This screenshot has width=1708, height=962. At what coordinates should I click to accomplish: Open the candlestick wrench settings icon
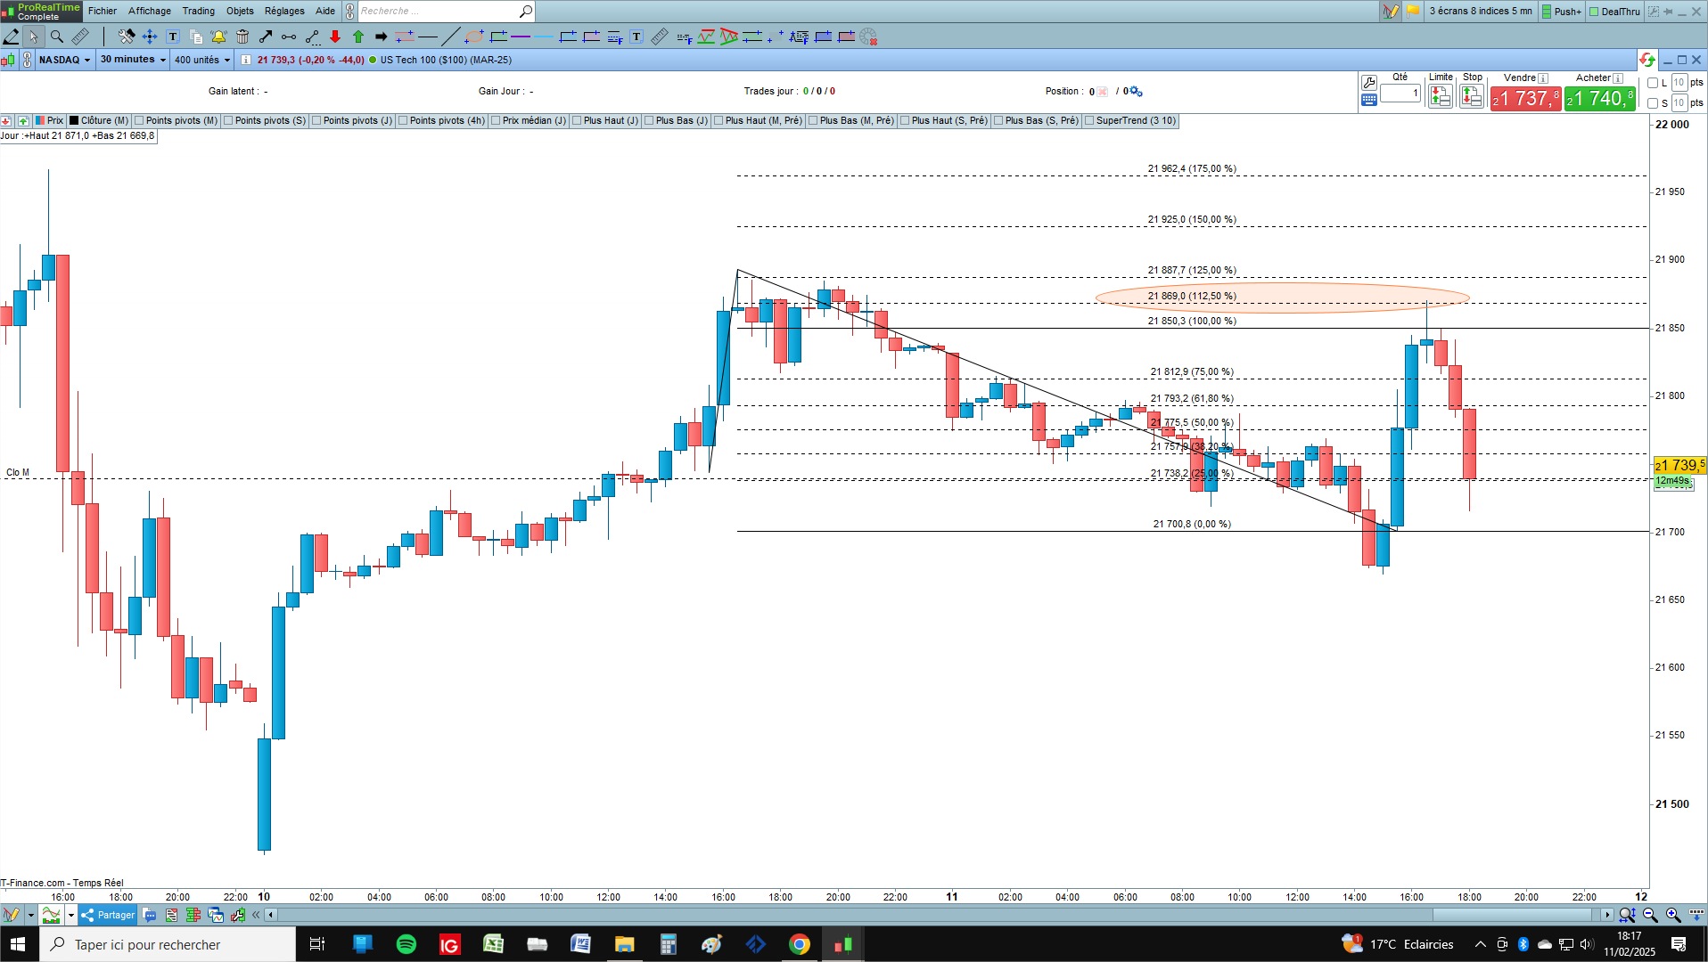coord(238,915)
